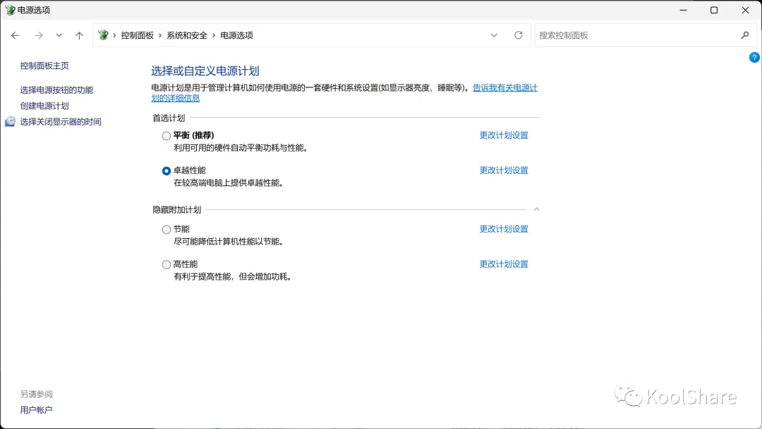Image resolution: width=762 pixels, height=429 pixels.
Task: Click the power options icon in address bar
Action: tap(103, 35)
